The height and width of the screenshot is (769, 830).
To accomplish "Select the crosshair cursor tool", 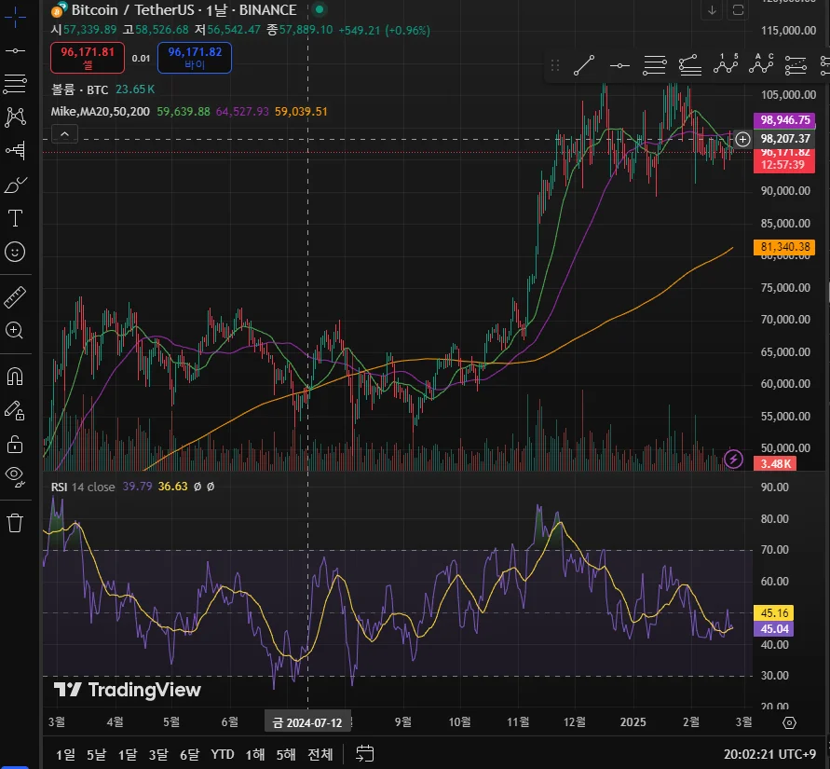I will (15, 17).
